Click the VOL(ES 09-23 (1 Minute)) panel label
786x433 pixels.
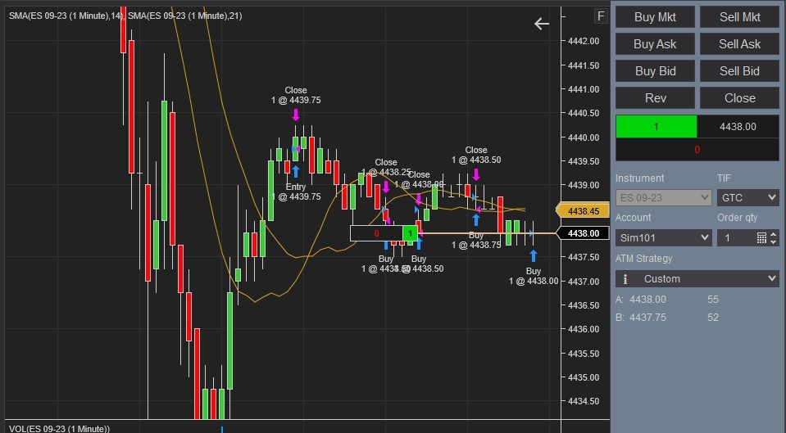(x=59, y=428)
